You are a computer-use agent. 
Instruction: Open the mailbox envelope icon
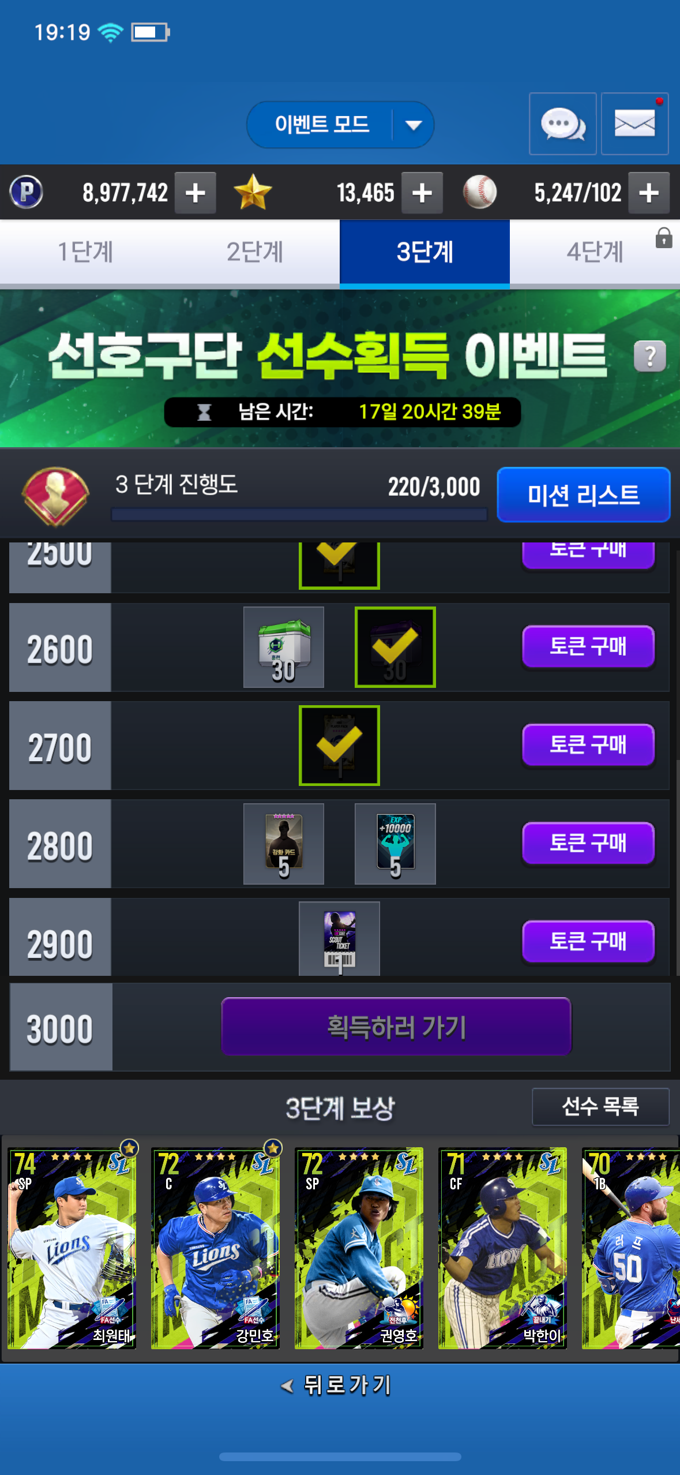click(634, 123)
